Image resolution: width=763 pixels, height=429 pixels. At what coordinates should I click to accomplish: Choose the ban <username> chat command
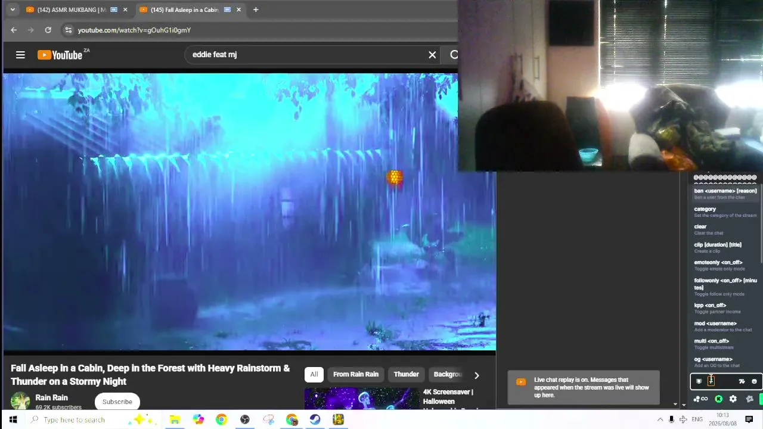725,194
